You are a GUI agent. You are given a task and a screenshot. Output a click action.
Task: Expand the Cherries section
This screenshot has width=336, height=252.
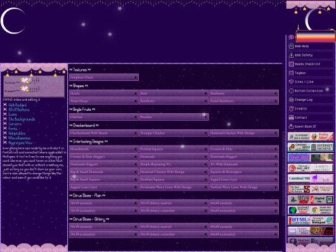104,117
